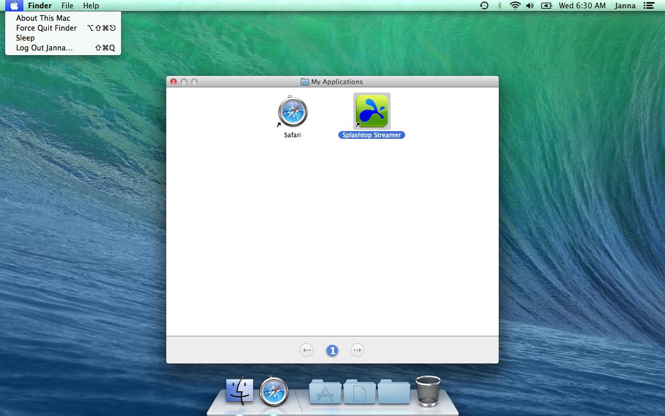Viewport: 665px width, 416px height.
Task: Choose Sleep from the Apple menu
Action: tap(63, 38)
